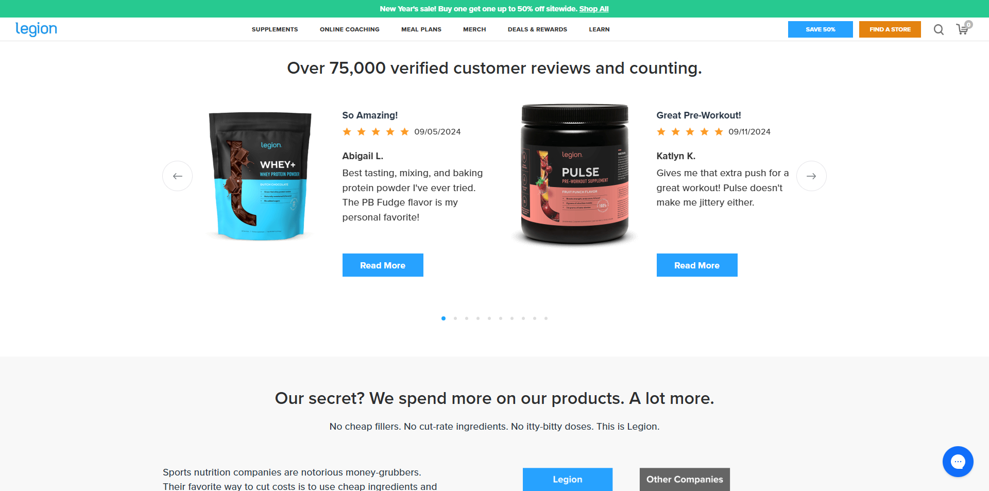The height and width of the screenshot is (491, 989).
Task: Click the Pulse pre-workout product image
Action: pyautogui.click(x=574, y=174)
